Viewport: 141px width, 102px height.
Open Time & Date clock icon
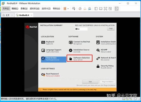(43, 58)
